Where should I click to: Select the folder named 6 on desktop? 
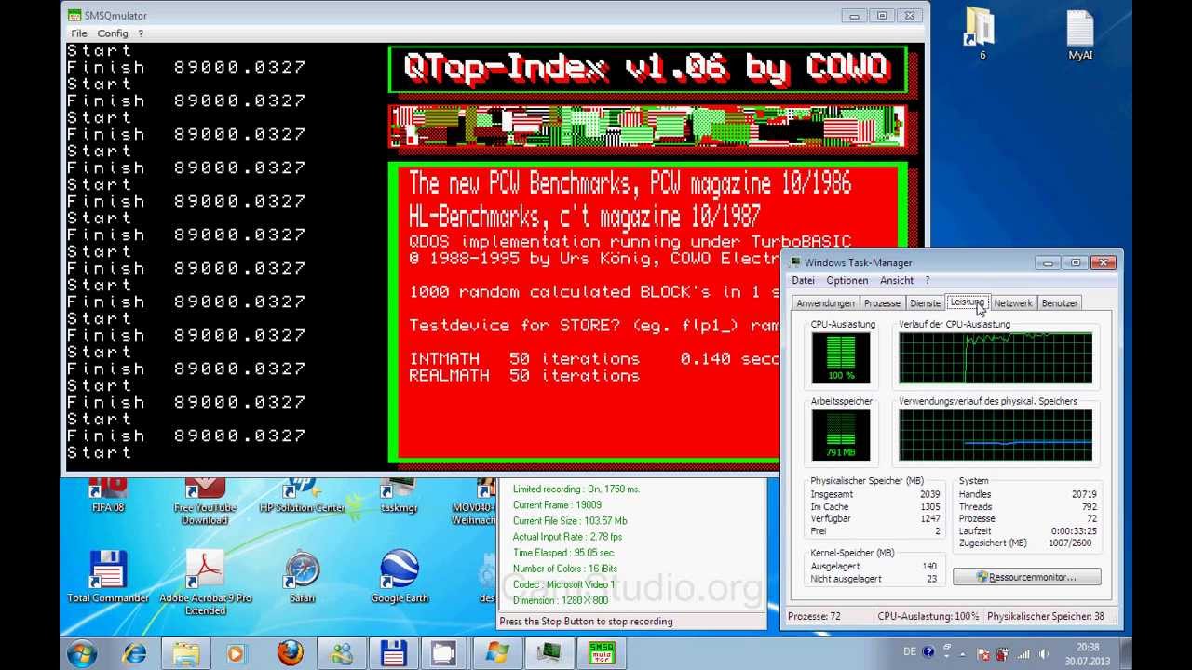pyautogui.click(x=982, y=33)
